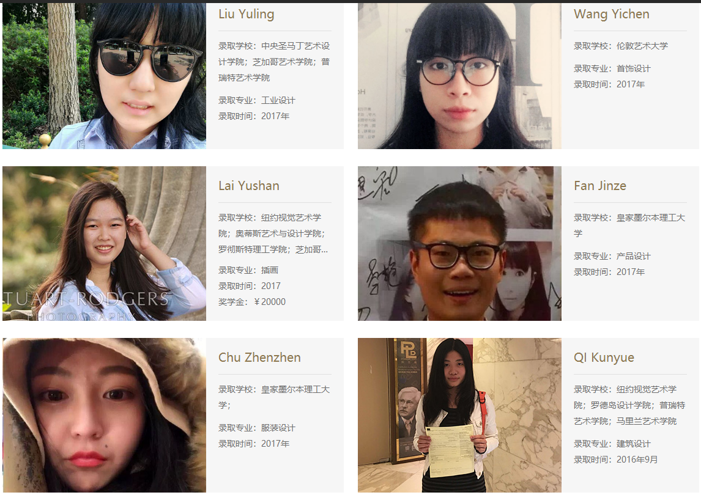Click QI Kunyue's 建筑设计 major line
Image resolution: width=701 pixels, height=495 pixels.
612,444
